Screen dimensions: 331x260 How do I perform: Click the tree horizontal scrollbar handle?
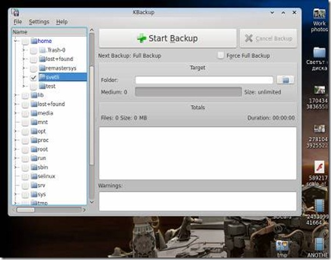click(26, 210)
